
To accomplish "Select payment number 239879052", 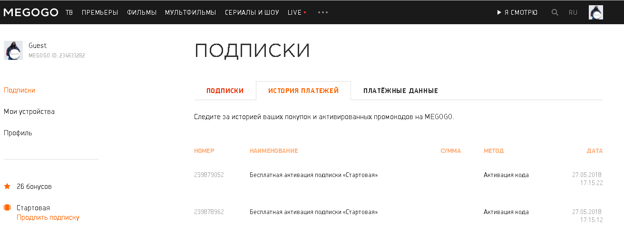I will (x=209, y=175).
